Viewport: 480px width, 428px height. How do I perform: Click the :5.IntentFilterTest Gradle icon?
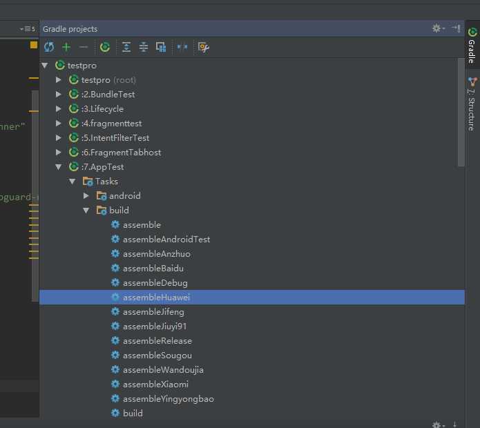(x=73, y=137)
